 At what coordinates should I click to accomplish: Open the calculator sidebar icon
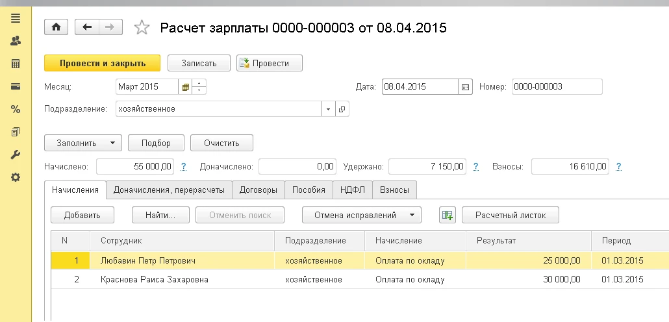tap(16, 64)
